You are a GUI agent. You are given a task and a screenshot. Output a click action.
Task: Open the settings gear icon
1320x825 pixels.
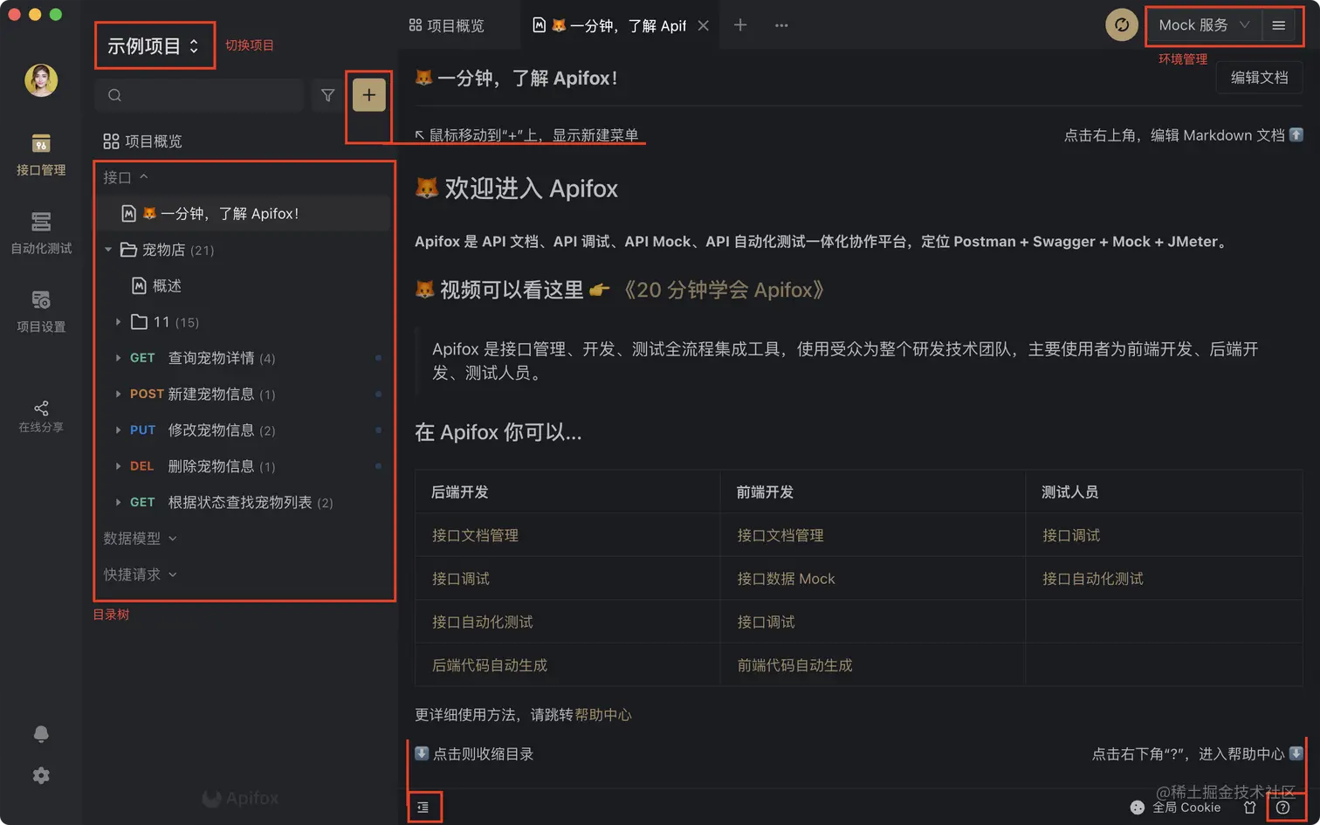(x=41, y=775)
